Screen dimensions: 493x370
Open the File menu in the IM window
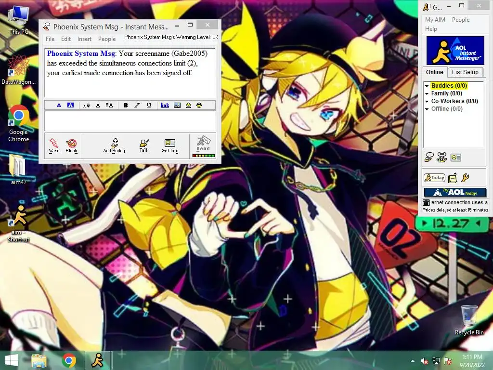click(x=50, y=39)
